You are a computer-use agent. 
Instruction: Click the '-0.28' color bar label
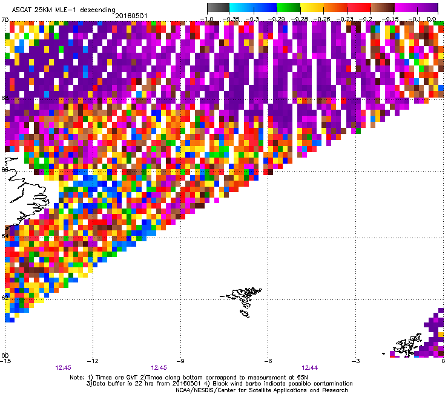tap(300, 19)
